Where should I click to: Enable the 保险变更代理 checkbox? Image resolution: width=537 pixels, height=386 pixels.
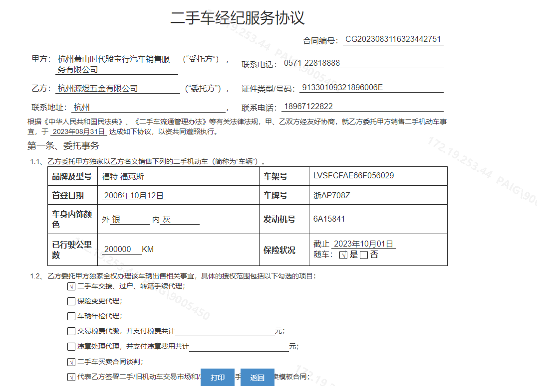71,301
